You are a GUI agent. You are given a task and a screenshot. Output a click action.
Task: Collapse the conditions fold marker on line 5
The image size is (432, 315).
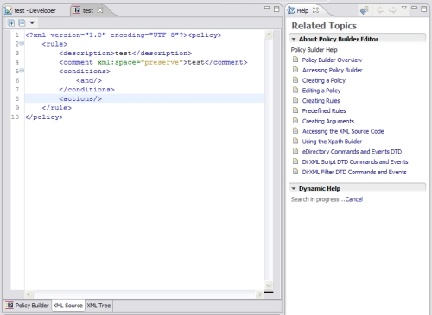pos(22,71)
